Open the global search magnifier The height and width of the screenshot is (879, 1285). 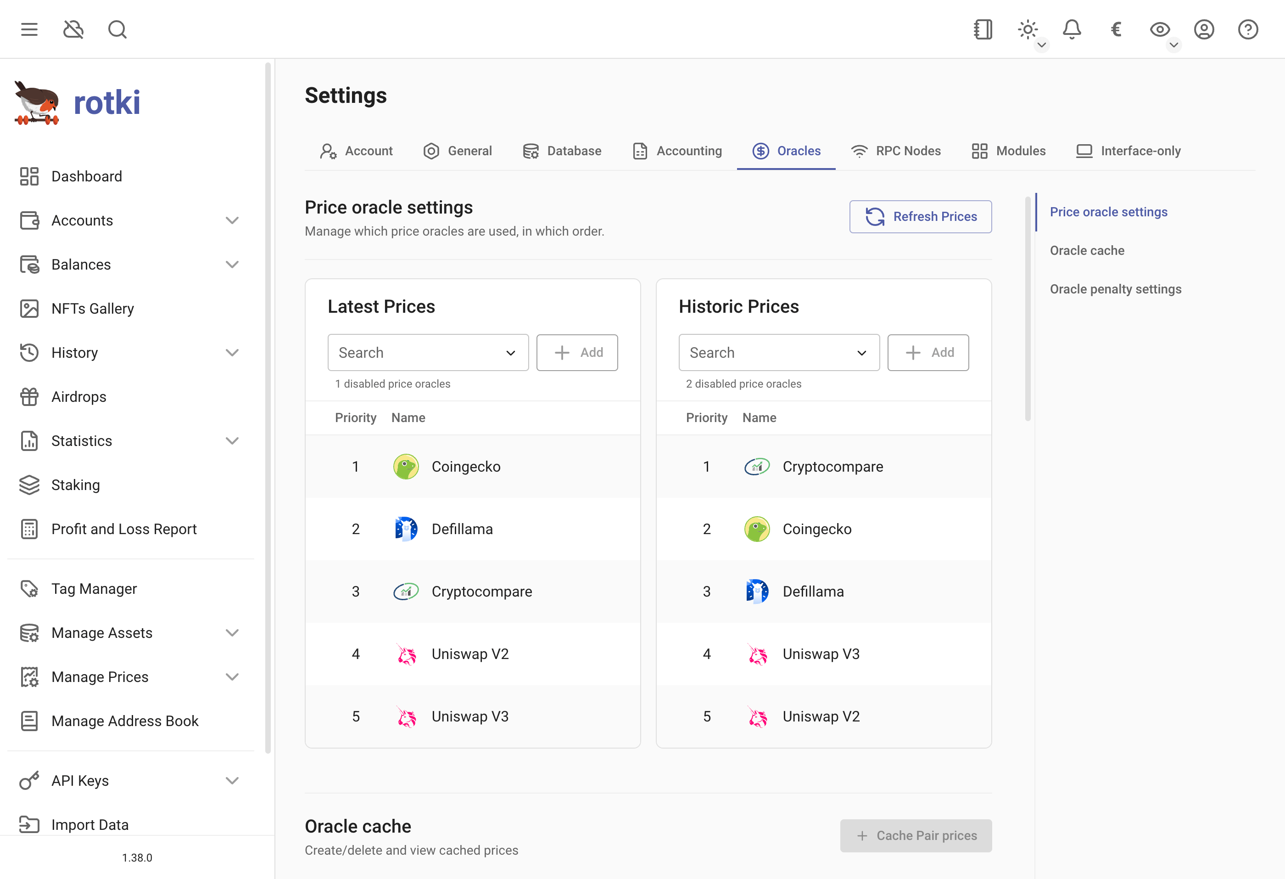point(117,29)
